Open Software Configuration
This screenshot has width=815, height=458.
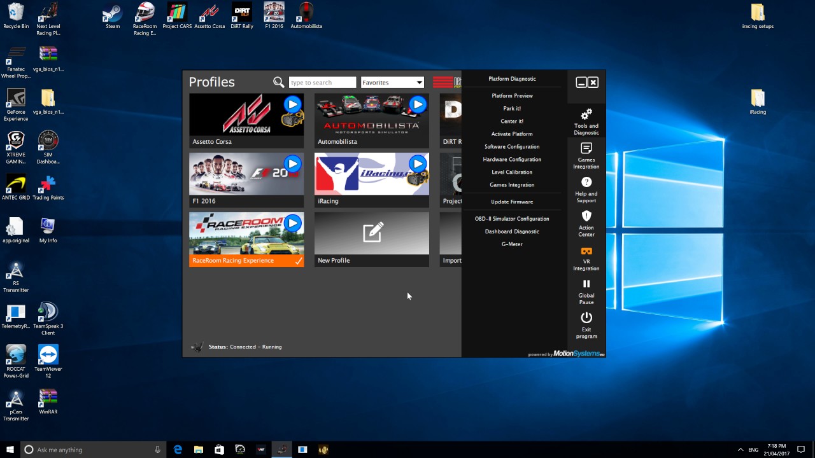pyautogui.click(x=512, y=146)
